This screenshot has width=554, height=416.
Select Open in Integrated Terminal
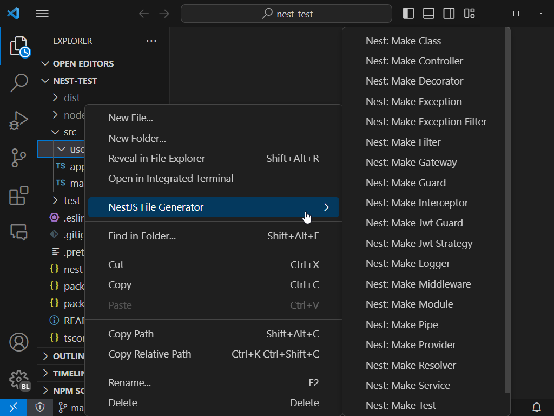pyautogui.click(x=213, y=179)
